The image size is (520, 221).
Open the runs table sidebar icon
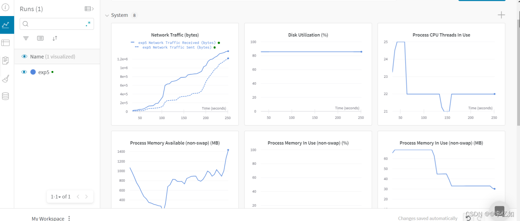6,43
